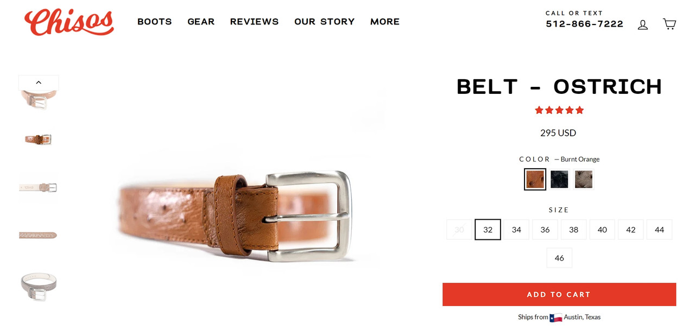Expand the More menu
The width and height of the screenshot is (695, 330).
[x=385, y=22]
